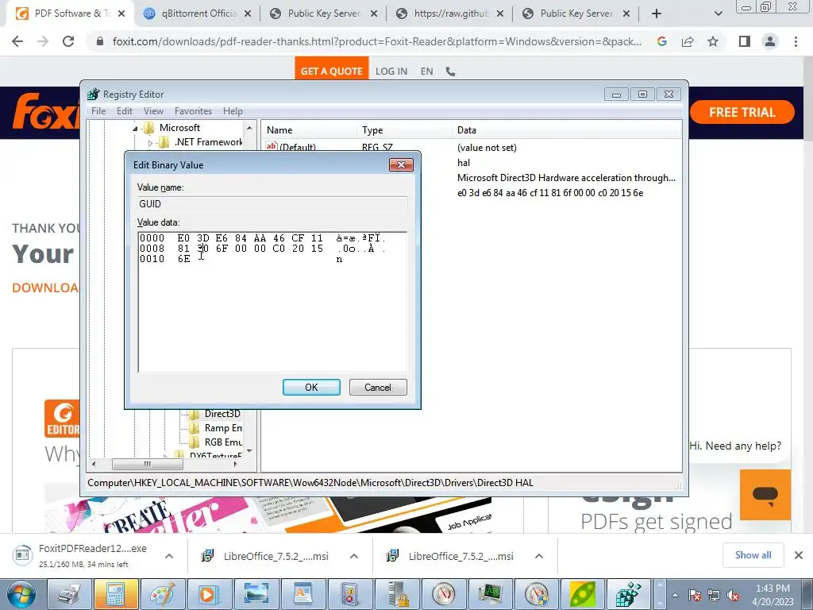Screen dimensions: 813x610
Task: Click the LOG IN link
Action: 391,71
